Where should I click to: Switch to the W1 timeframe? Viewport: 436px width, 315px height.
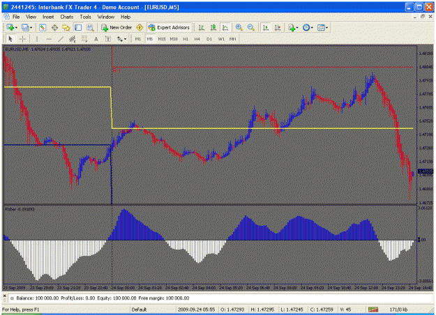(x=221, y=39)
